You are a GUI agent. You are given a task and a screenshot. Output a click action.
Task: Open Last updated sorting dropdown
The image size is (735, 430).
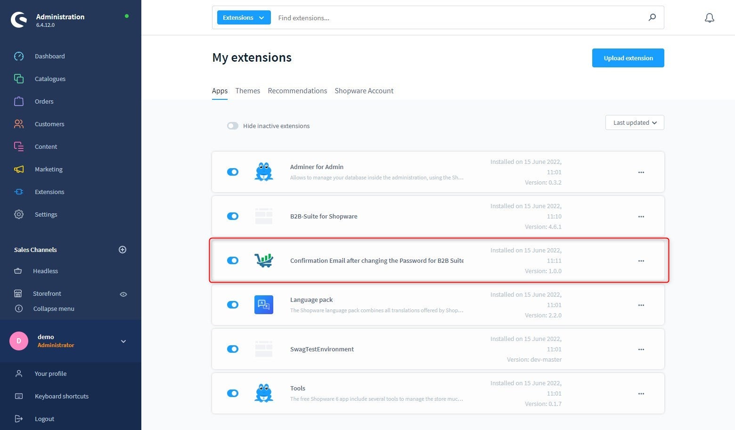(635, 122)
